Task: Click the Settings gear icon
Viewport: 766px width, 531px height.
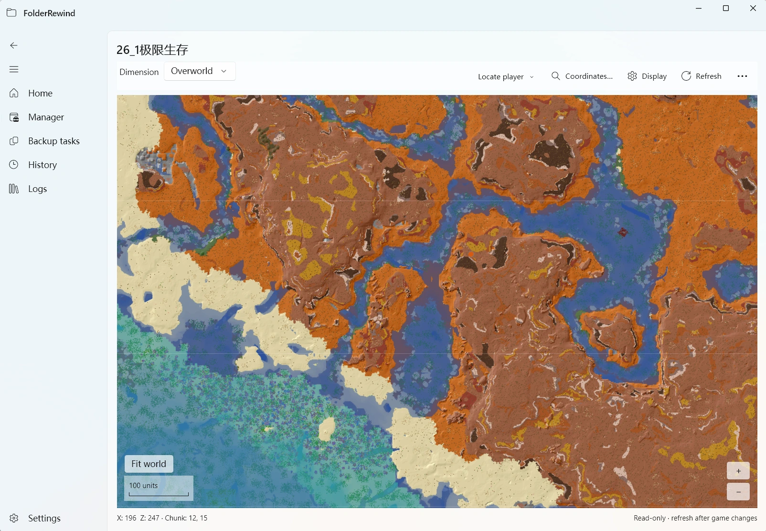Action: pos(14,518)
